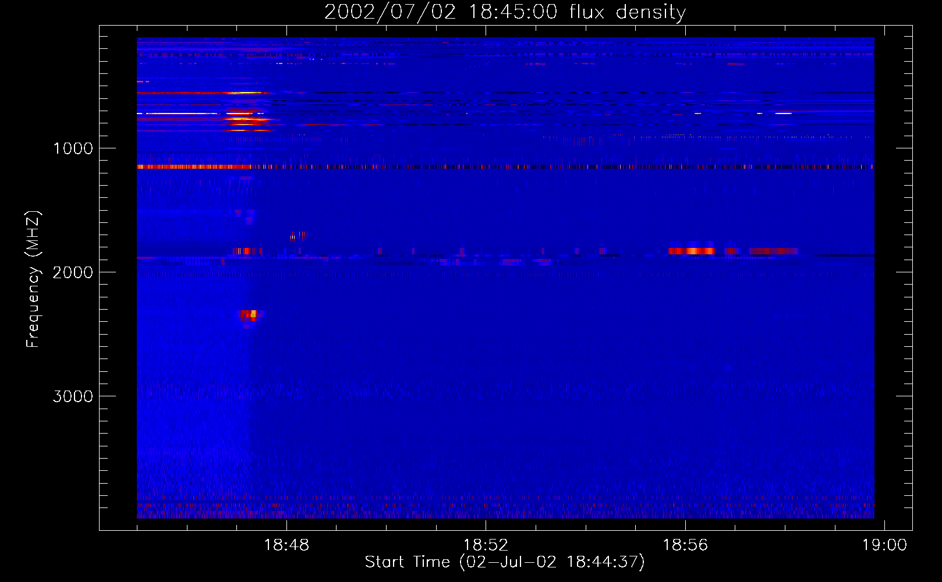The width and height of the screenshot is (942, 582).
Task: Click the 'Start Time (02-Jul-02 18:44:37)' label
Action: [505, 562]
